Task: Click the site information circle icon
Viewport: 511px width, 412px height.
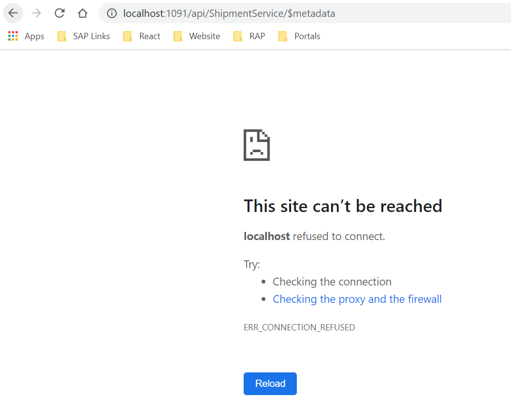Action: click(x=112, y=13)
